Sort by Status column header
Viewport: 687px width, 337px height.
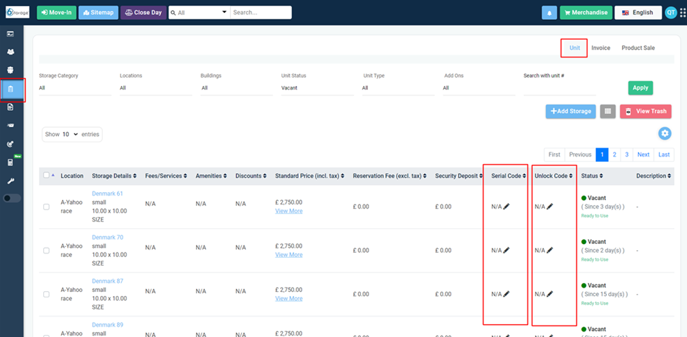tap(592, 176)
